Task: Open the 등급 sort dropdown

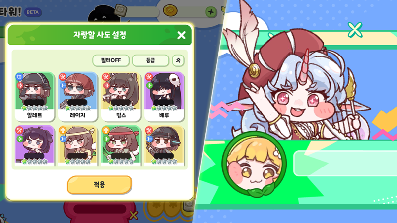Action: tap(151, 60)
